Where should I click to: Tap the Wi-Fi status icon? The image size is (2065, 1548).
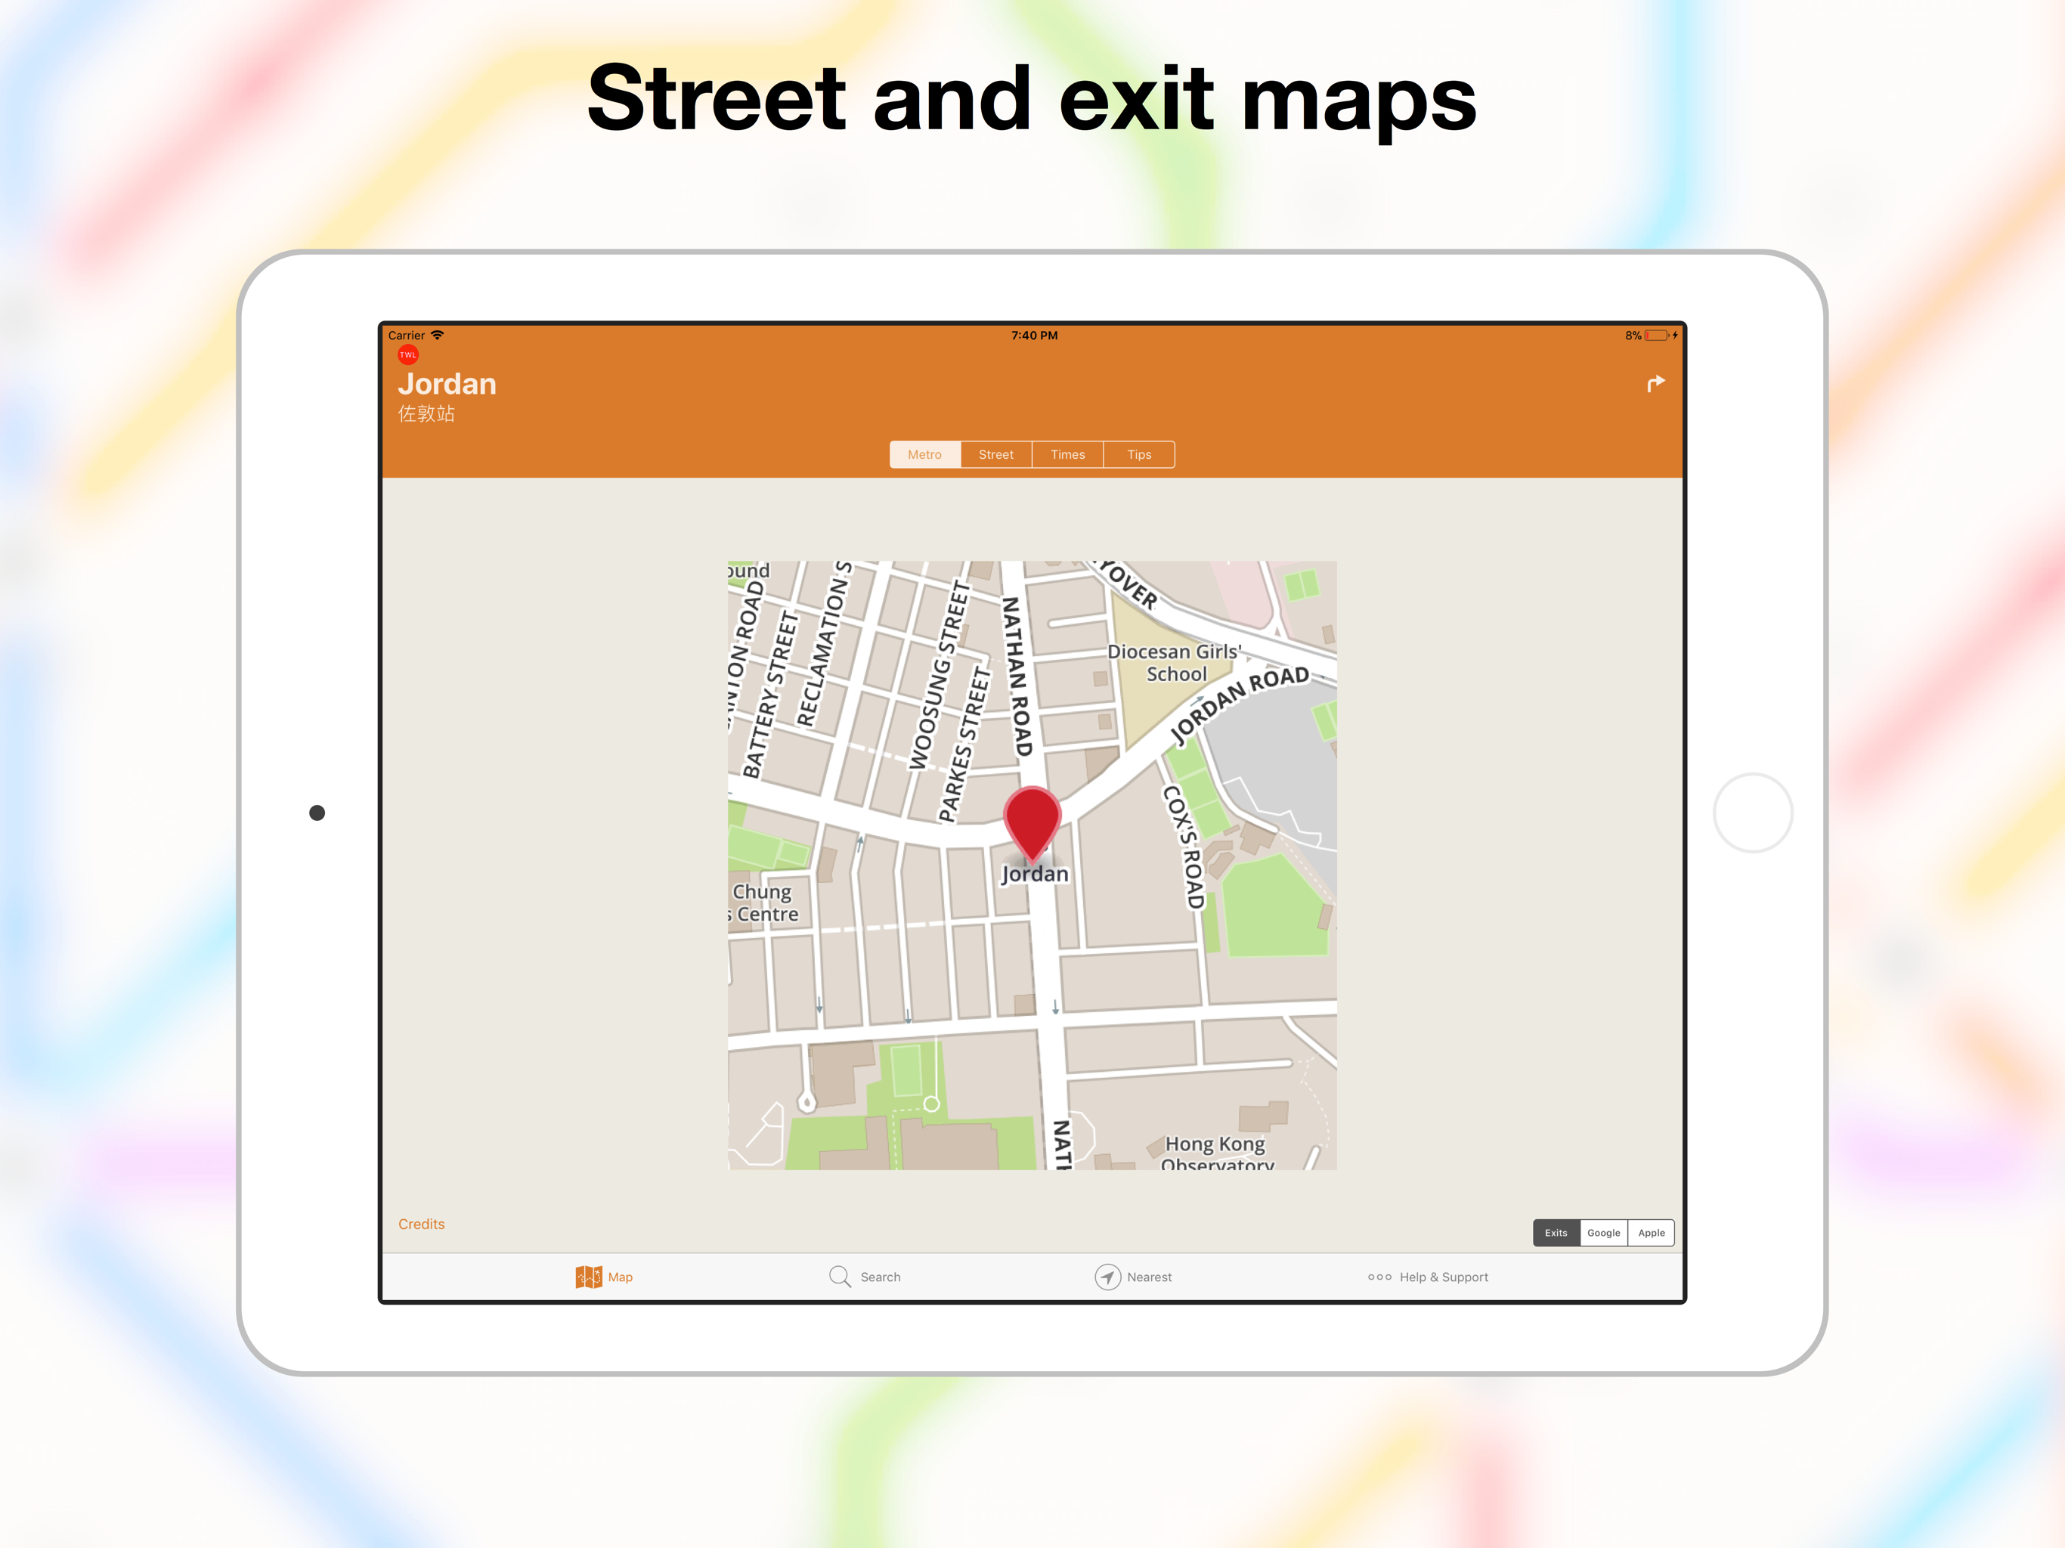point(437,335)
